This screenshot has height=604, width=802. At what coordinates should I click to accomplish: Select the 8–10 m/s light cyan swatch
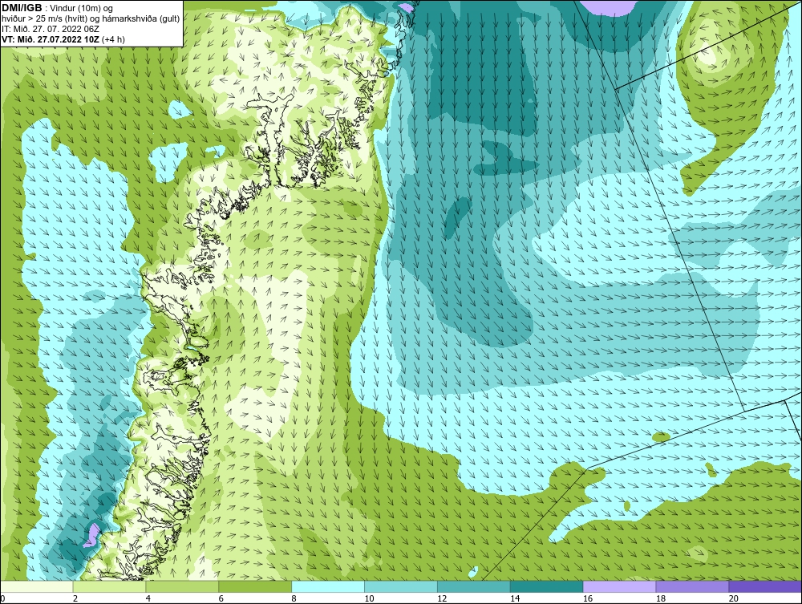click(328, 586)
